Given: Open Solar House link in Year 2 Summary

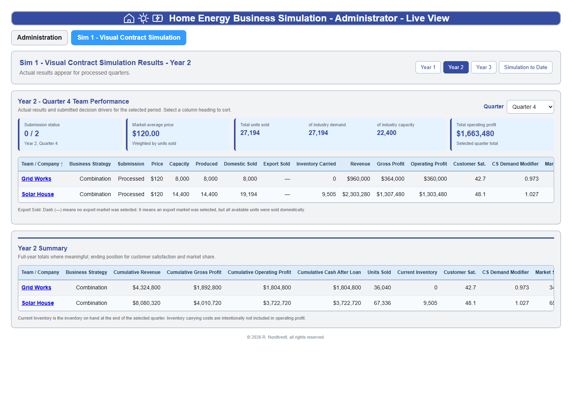Looking at the screenshot, I should click(x=38, y=303).
